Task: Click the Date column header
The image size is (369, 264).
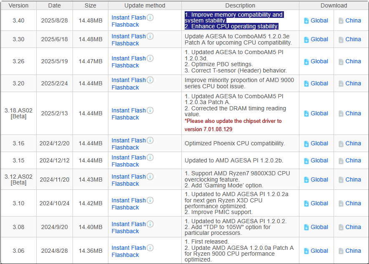Action: (55, 5)
